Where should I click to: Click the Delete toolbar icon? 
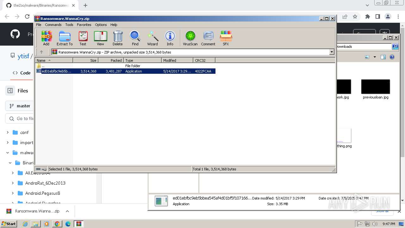point(118,38)
